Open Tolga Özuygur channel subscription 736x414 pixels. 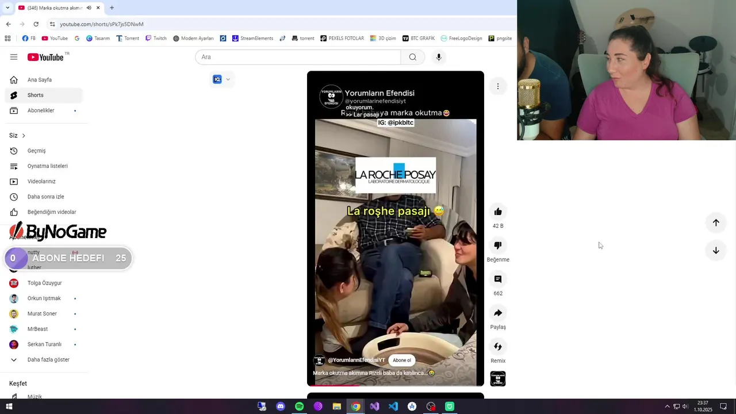(44, 283)
